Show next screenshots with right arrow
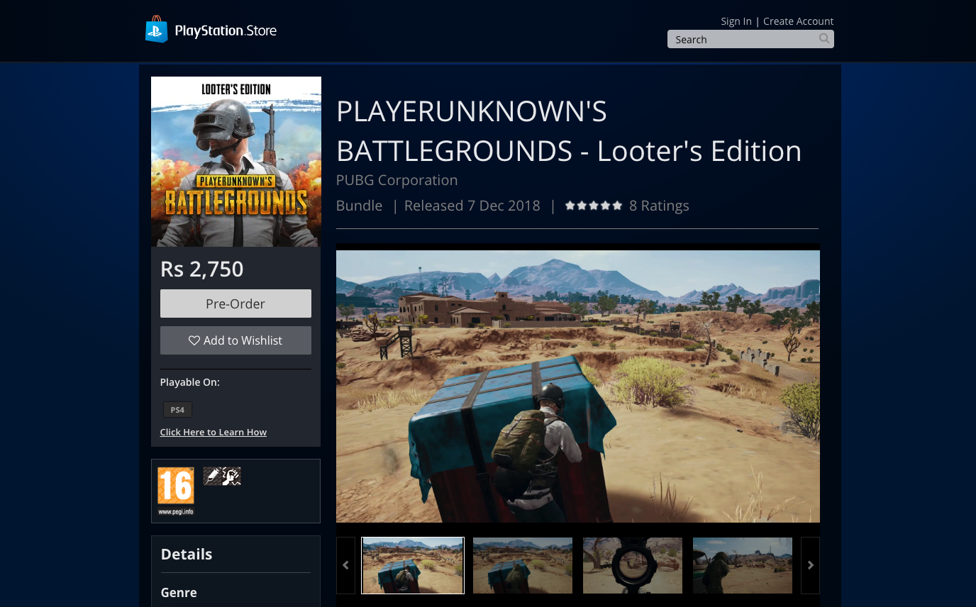This screenshot has width=976, height=607. point(810,565)
